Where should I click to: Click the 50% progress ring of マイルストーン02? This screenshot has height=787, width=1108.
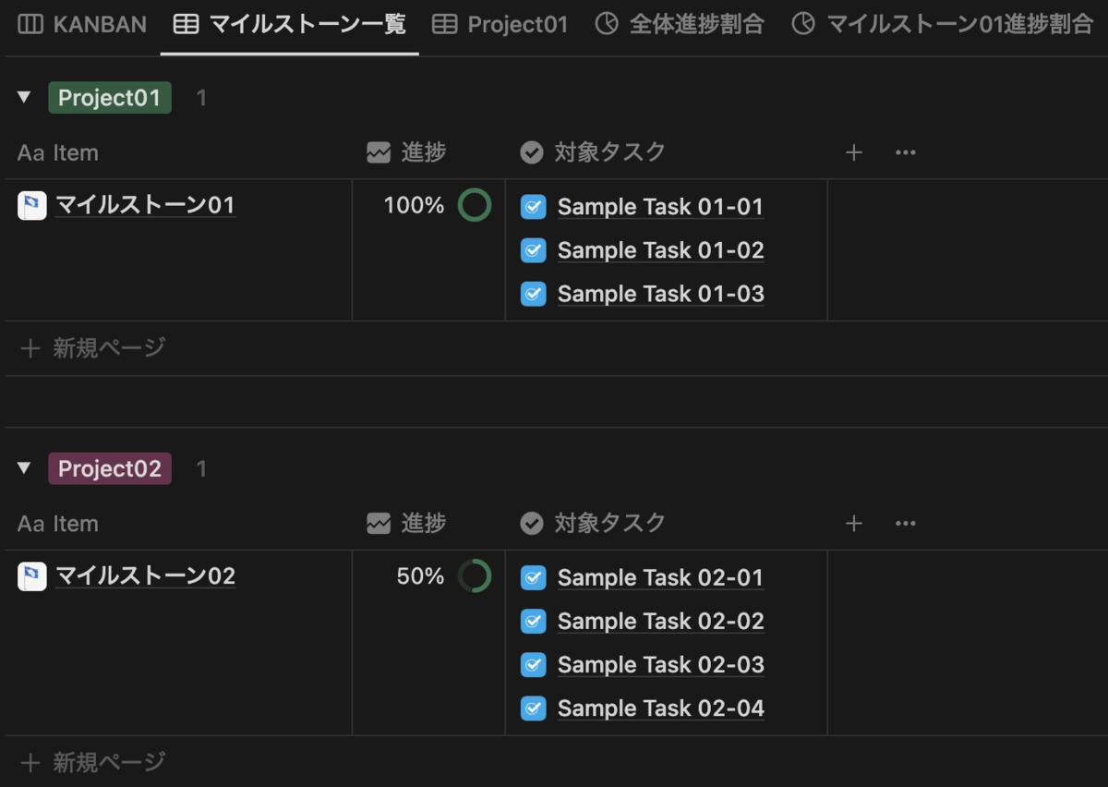(475, 576)
